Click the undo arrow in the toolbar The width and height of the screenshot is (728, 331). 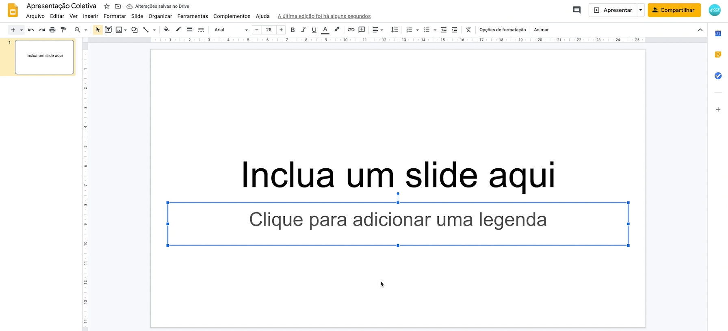[31, 30]
